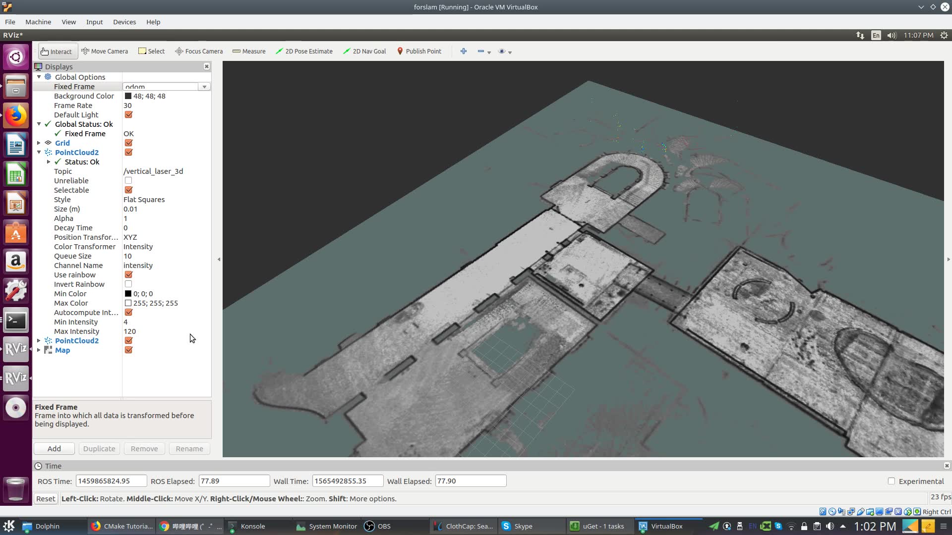This screenshot has width=952, height=535.
Task: Open the Machine menu
Action: (x=38, y=22)
